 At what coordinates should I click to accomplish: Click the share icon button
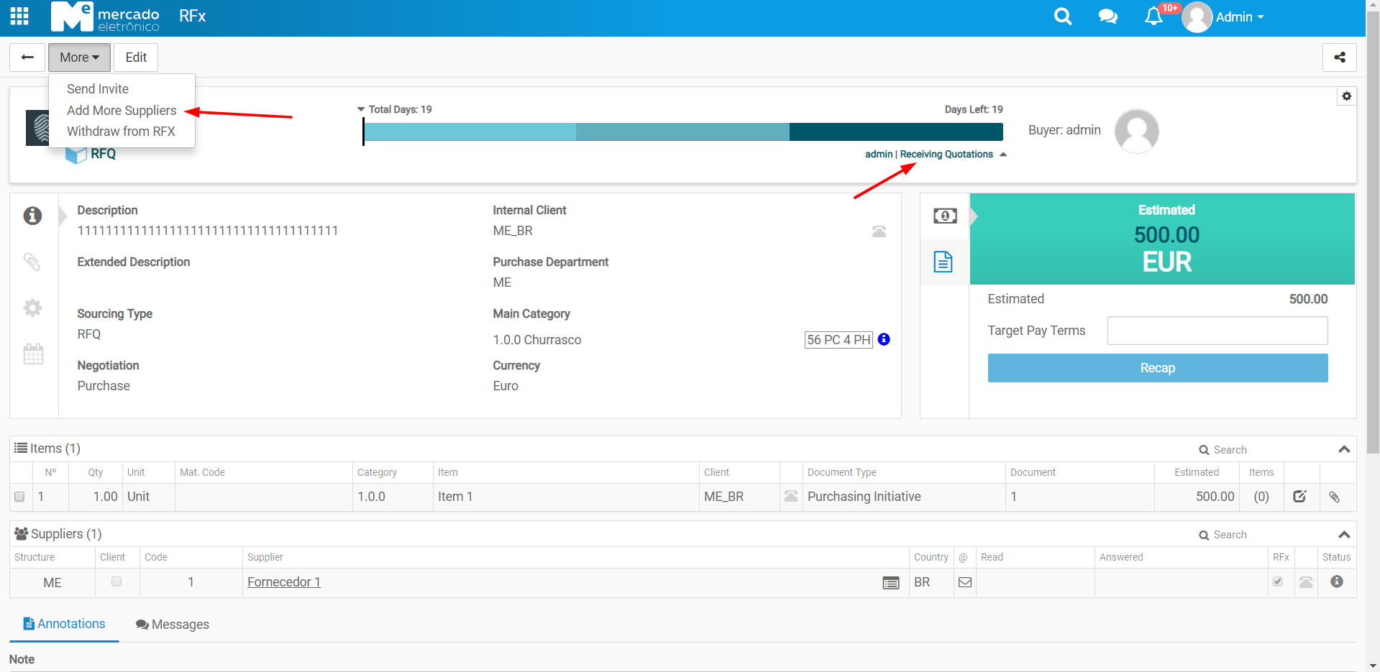(1339, 57)
